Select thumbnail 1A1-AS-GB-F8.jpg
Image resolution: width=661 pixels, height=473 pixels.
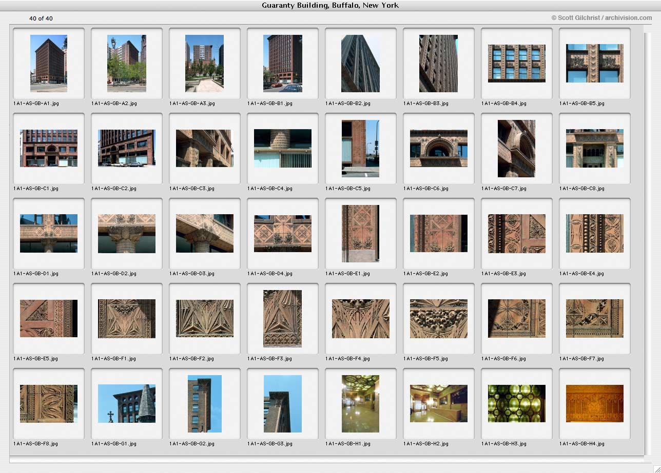coord(49,403)
